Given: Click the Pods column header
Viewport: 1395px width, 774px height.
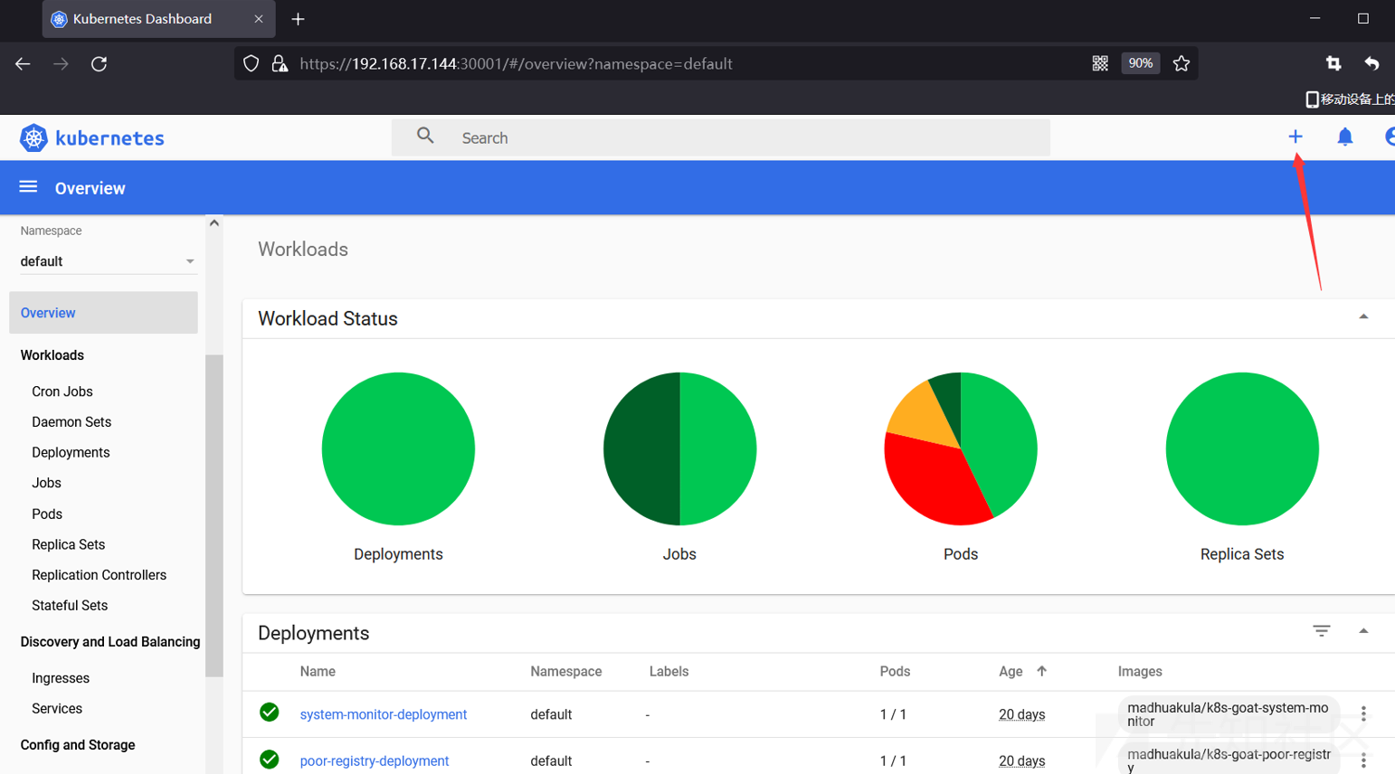Looking at the screenshot, I should 895,672.
